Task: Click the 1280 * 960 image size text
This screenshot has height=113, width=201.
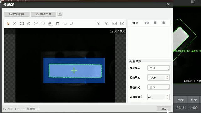Action: tap(117, 31)
